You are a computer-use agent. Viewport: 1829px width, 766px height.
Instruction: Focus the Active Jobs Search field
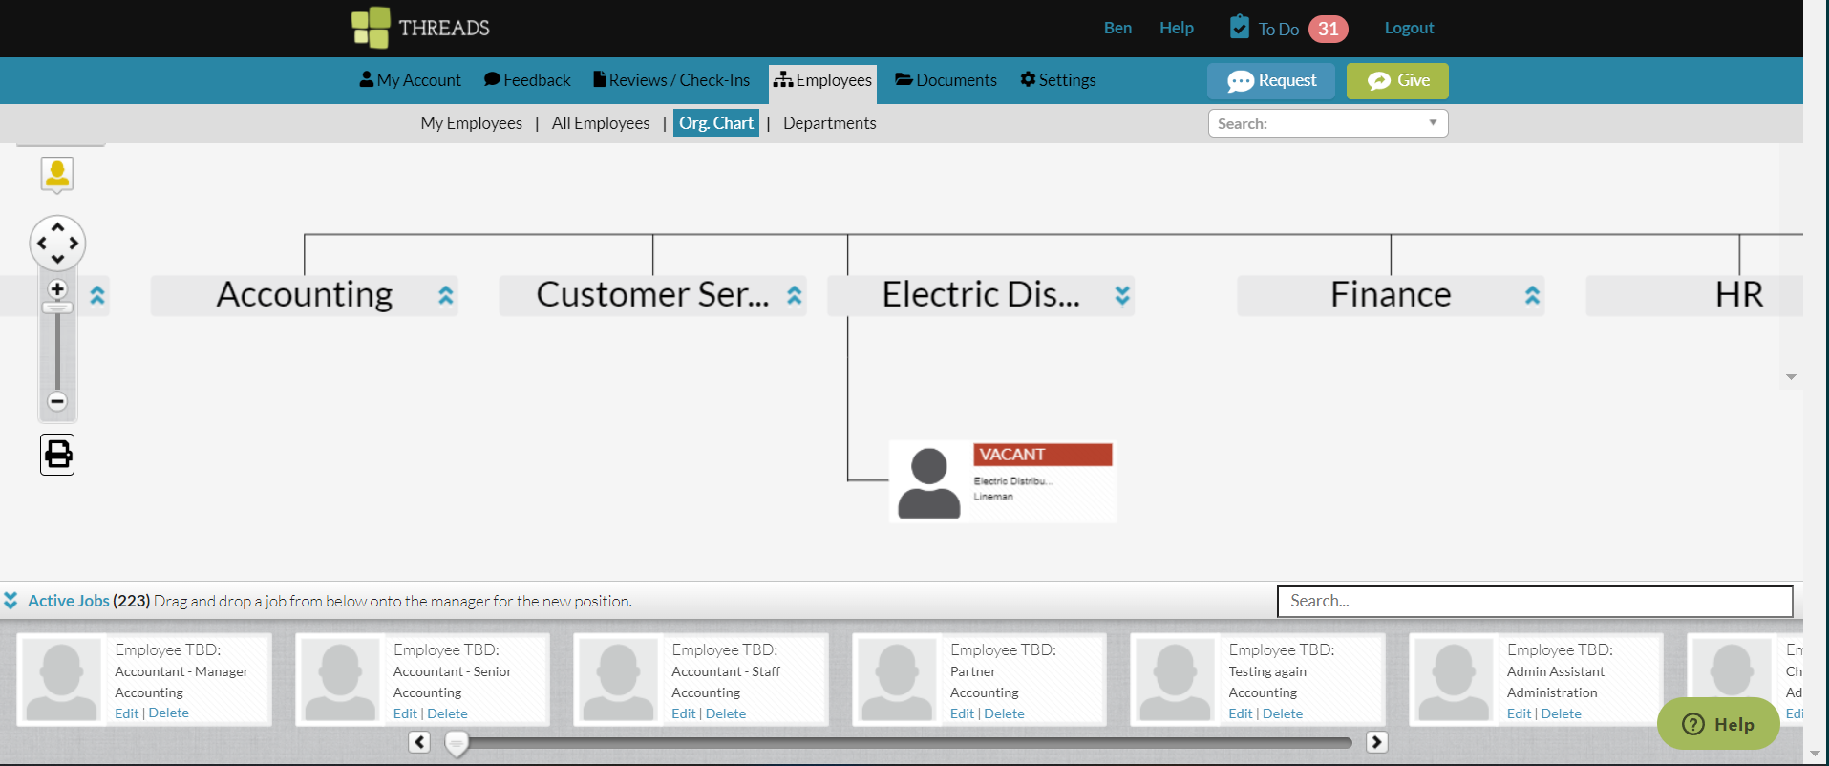pyautogui.click(x=1535, y=601)
